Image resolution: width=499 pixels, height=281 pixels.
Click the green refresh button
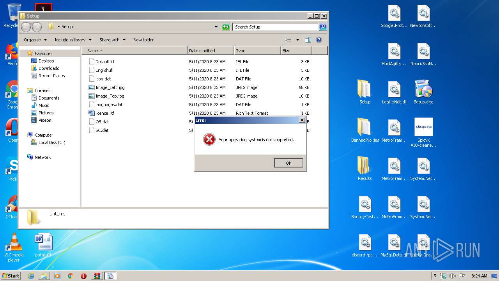(226, 27)
